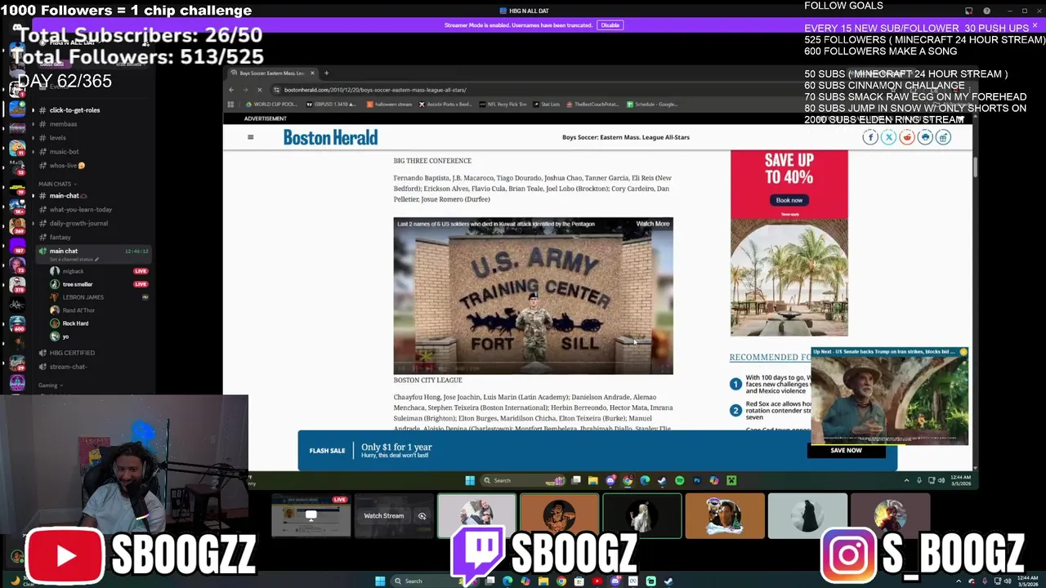
Task: Close the Up Next floating video
Action: coord(963,352)
